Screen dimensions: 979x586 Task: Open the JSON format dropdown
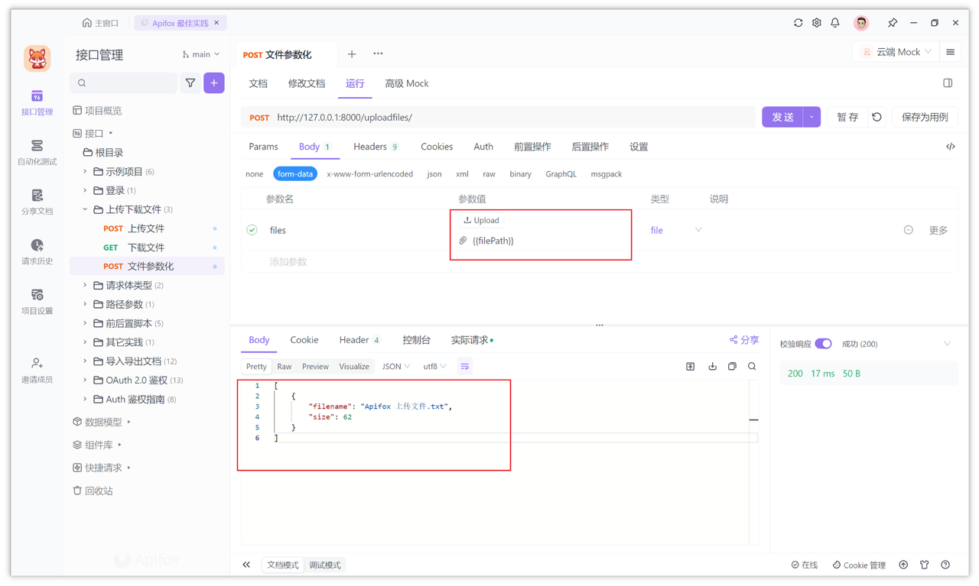tap(396, 367)
